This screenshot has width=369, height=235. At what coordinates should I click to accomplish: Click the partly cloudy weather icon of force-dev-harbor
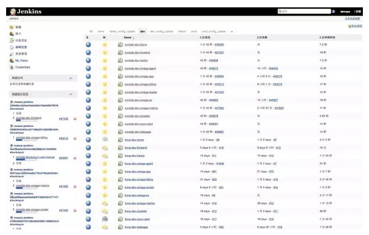click(x=105, y=155)
